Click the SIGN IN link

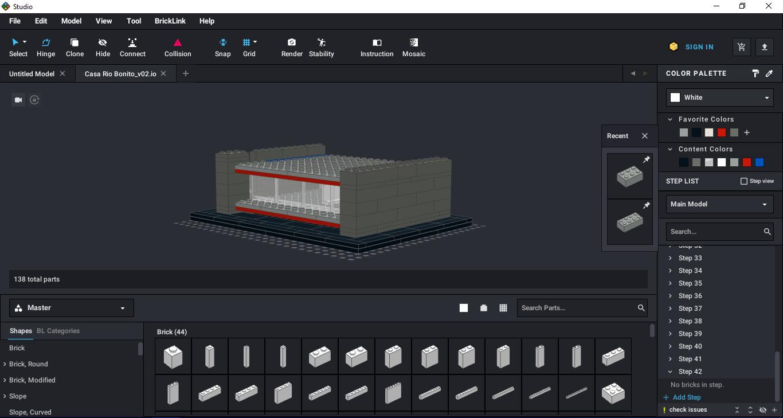click(699, 47)
